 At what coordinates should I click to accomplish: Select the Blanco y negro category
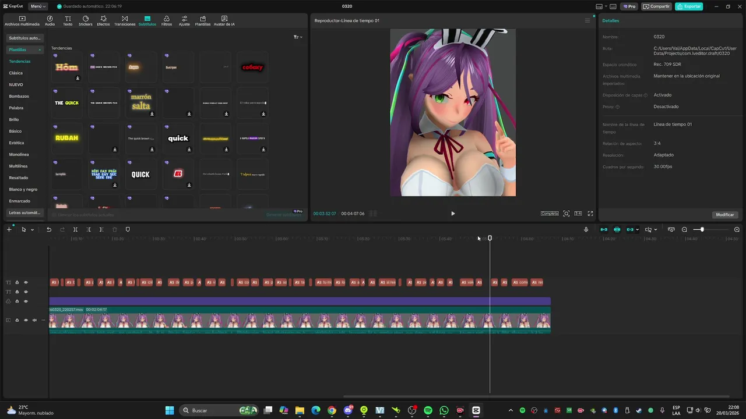pos(23,189)
